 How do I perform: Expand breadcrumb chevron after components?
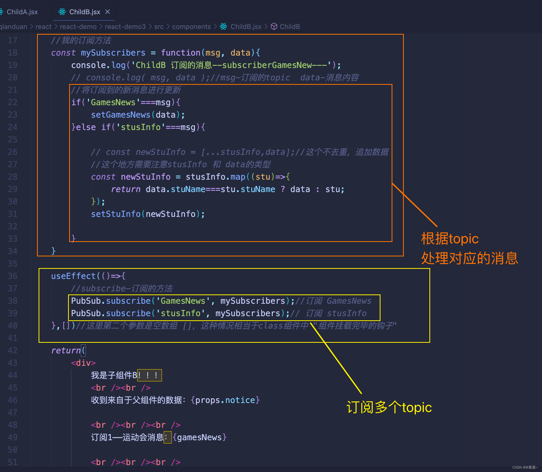(215, 27)
